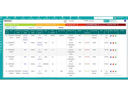Viewport: 128px width, 96px height.
Task: Edit call entry row 52
Action: point(111,57)
